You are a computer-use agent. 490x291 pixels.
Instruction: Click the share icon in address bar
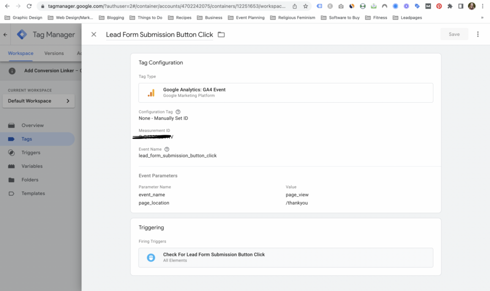click(x=294, y=6)
